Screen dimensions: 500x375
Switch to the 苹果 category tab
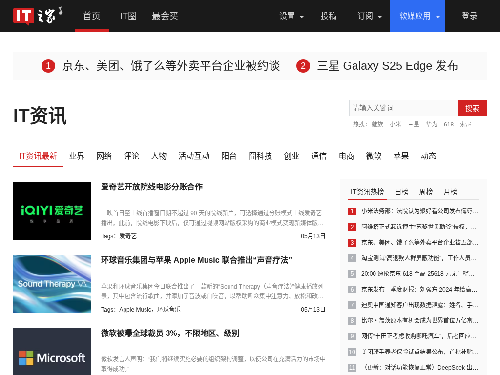pyautogui.click(x=401, y=156)
